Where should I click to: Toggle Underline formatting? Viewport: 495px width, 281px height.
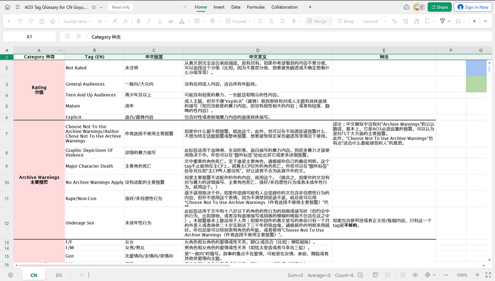click(160, 21)
